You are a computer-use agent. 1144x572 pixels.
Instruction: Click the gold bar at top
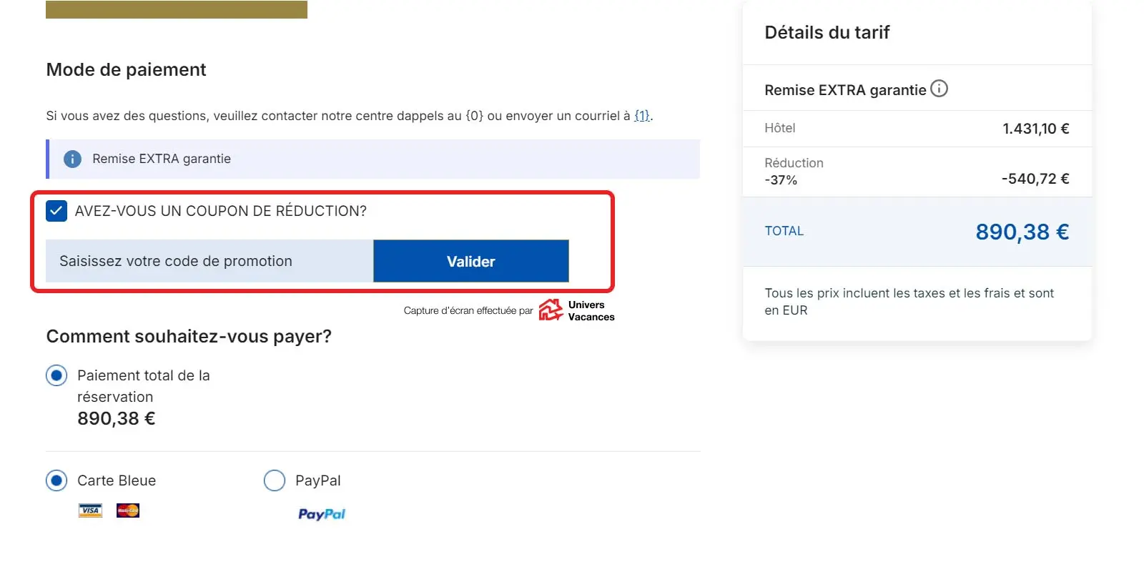tap(177, 9)
